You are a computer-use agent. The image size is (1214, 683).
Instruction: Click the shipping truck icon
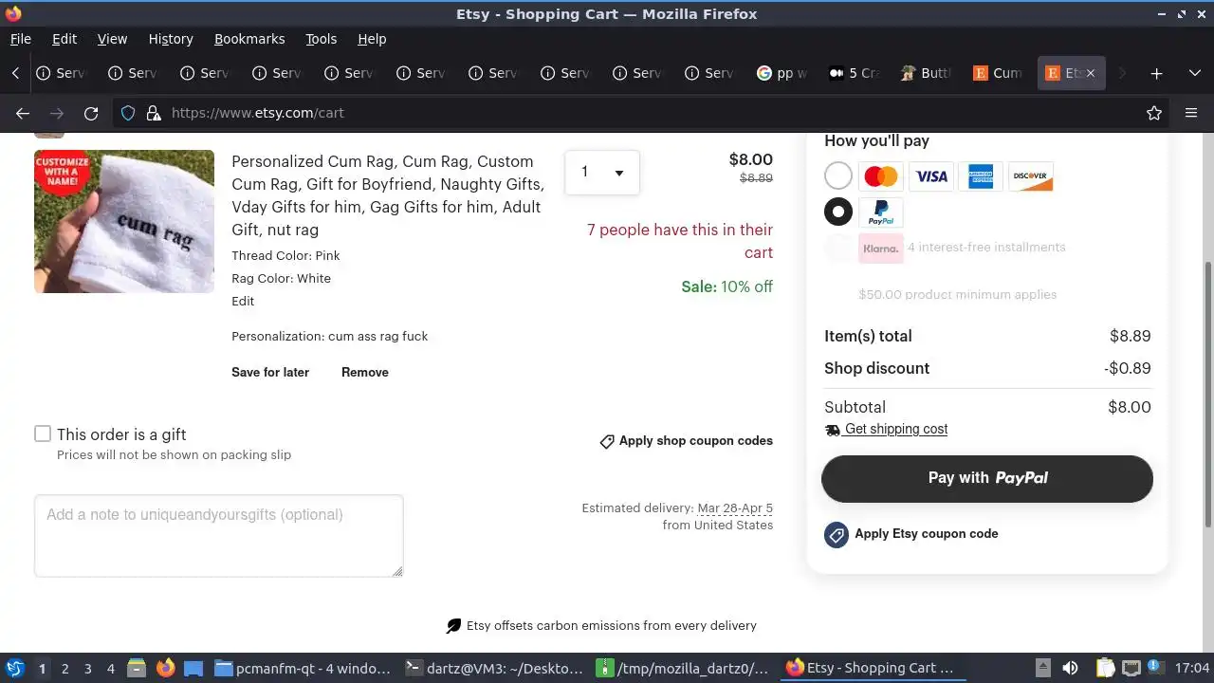pyautogui.click(x=833, y=430)
